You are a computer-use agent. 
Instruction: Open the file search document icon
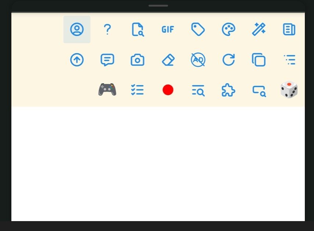pyautogui.click(x=138, y=29)
